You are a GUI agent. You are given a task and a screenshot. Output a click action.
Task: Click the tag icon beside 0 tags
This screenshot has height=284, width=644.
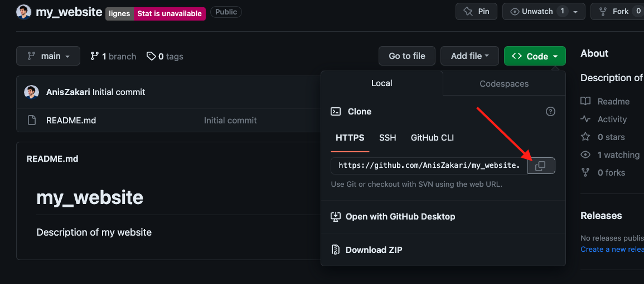(x=151, y=56)
